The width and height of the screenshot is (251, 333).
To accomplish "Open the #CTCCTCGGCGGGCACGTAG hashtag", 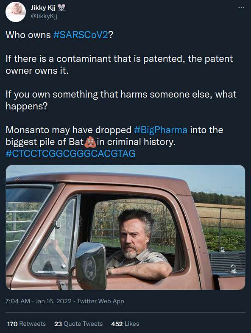I will pos(70,154).
